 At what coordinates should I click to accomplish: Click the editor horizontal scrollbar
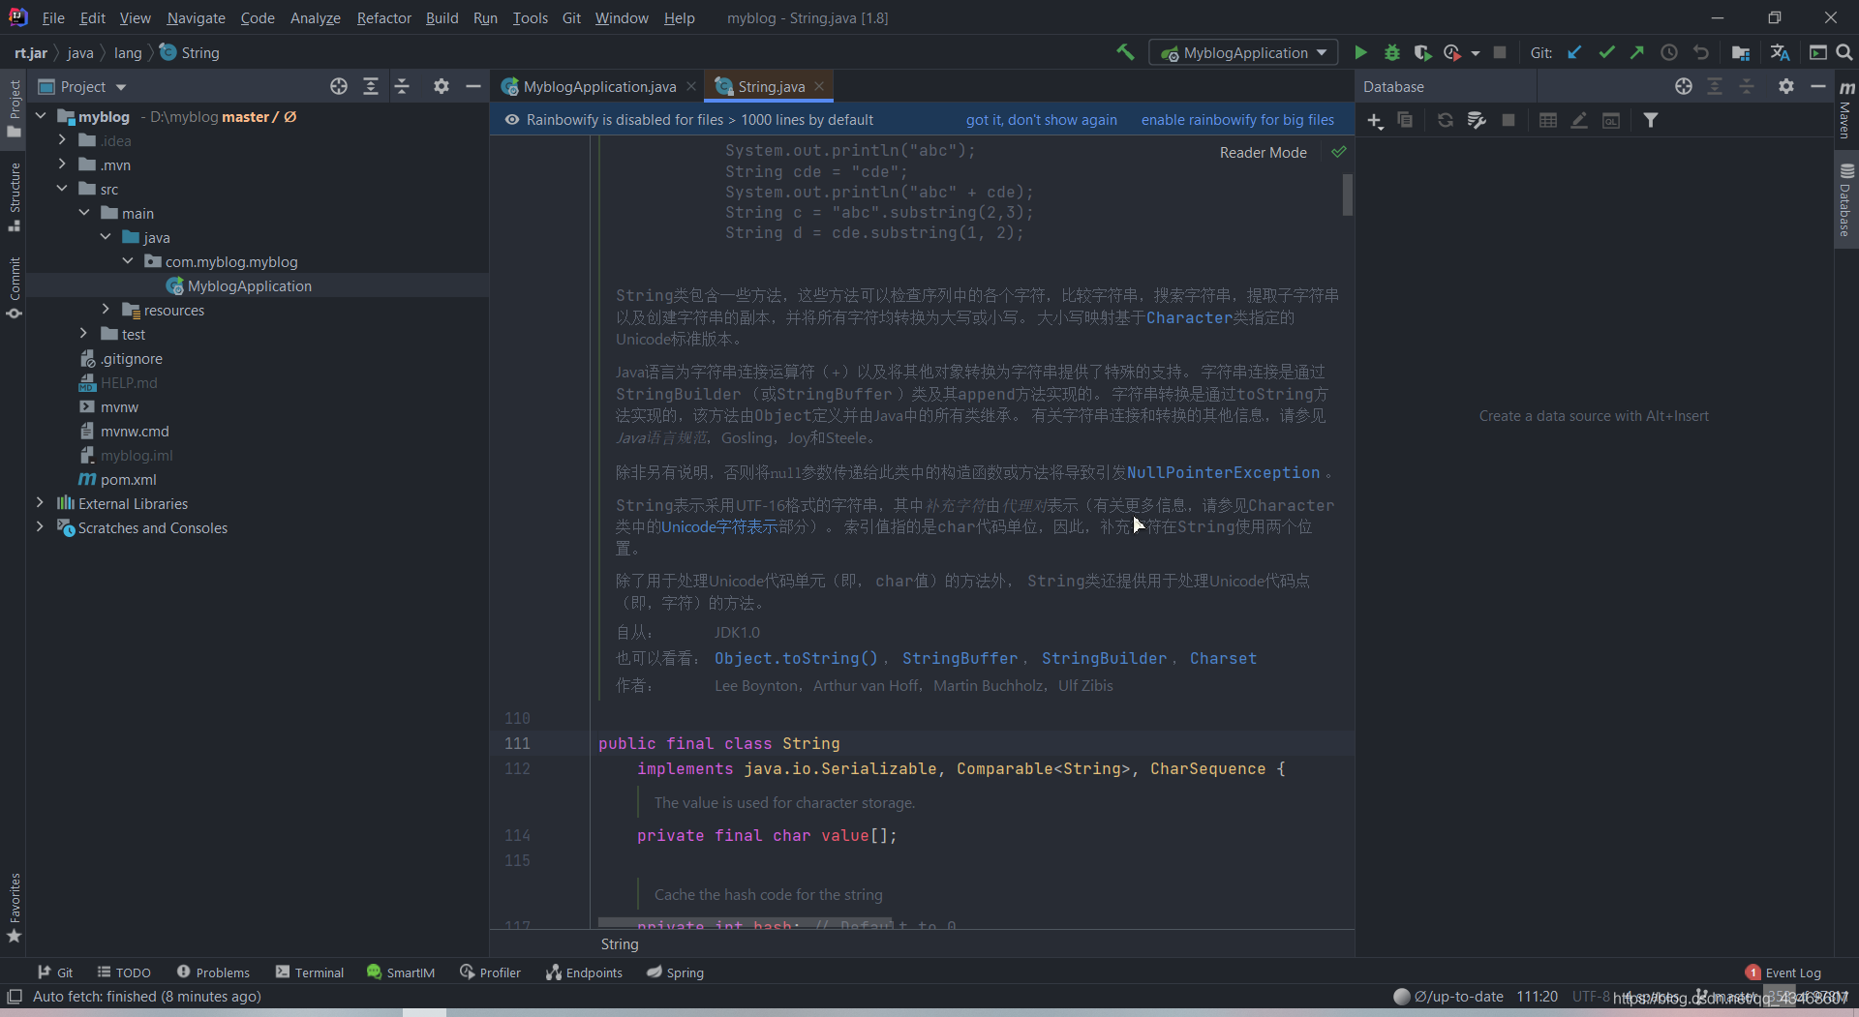(746, 922)
